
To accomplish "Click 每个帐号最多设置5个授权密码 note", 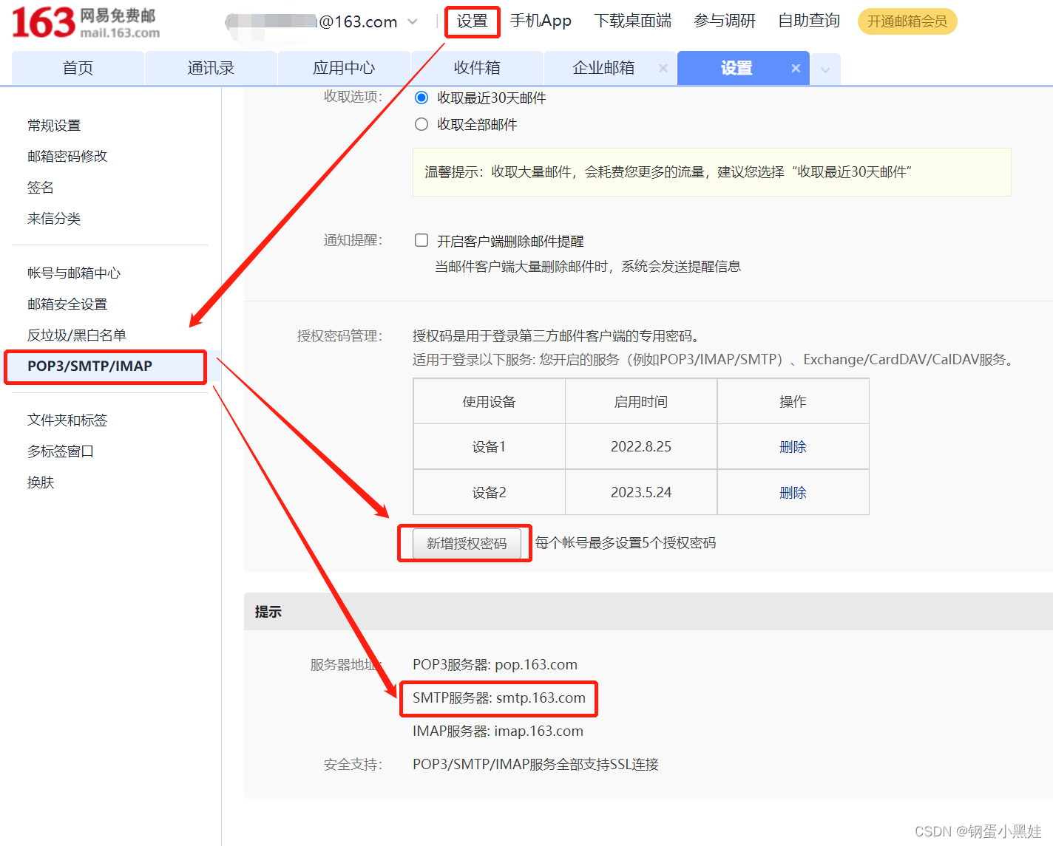I will [626, 543].
